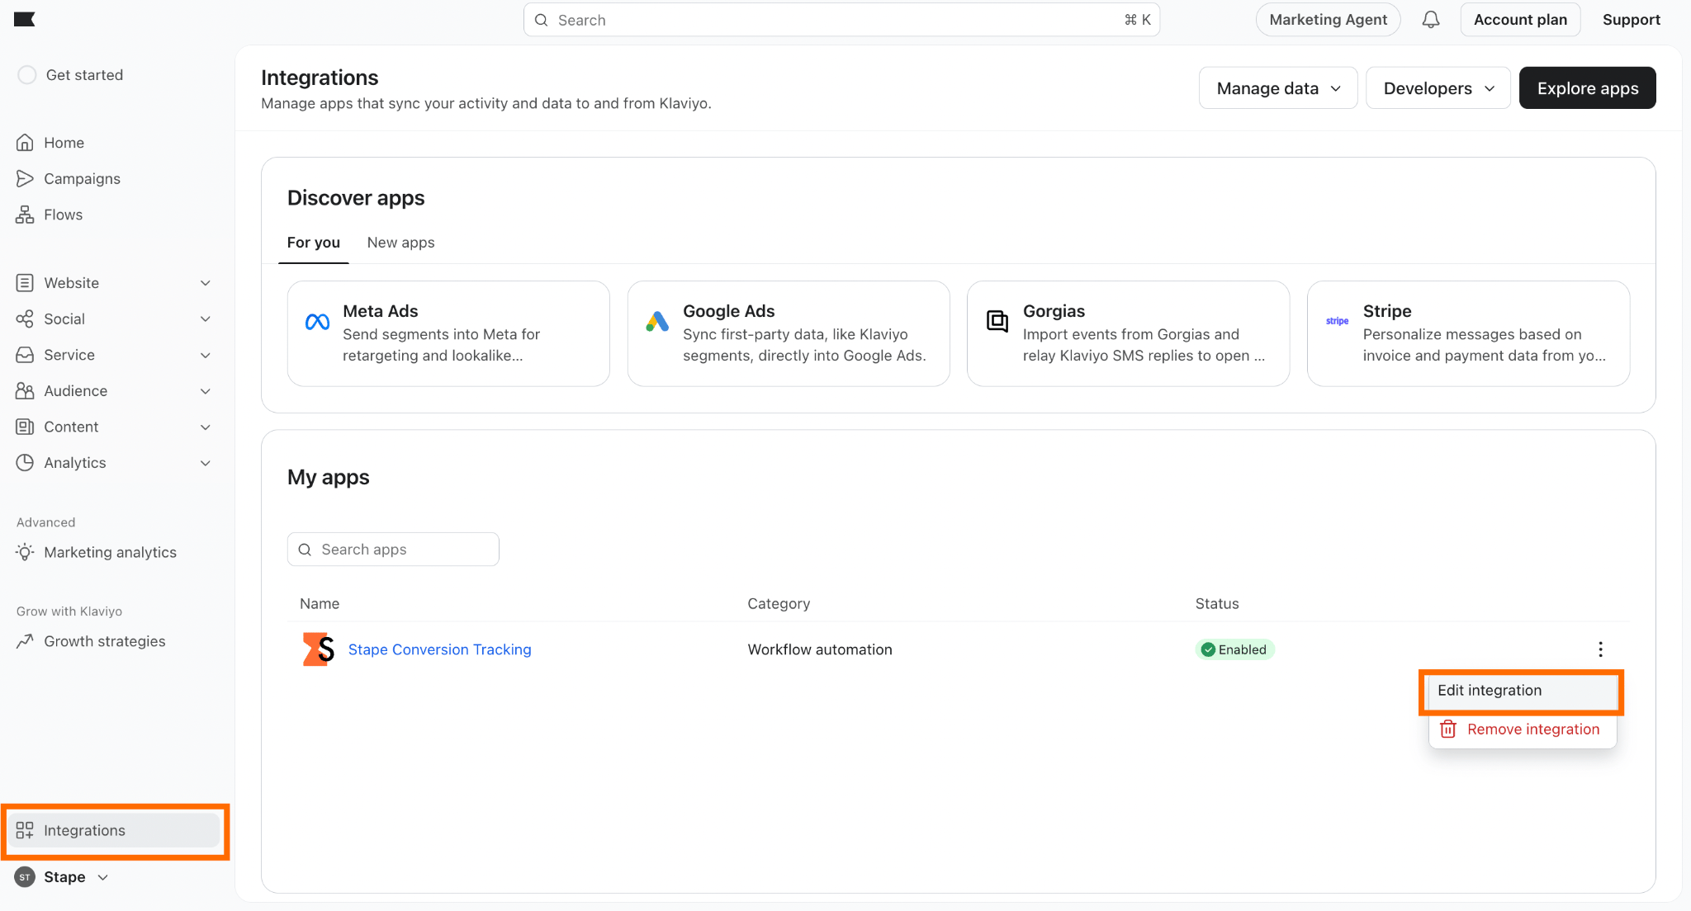
Task: Click the Stape app logo
Action: coord(319,649)
